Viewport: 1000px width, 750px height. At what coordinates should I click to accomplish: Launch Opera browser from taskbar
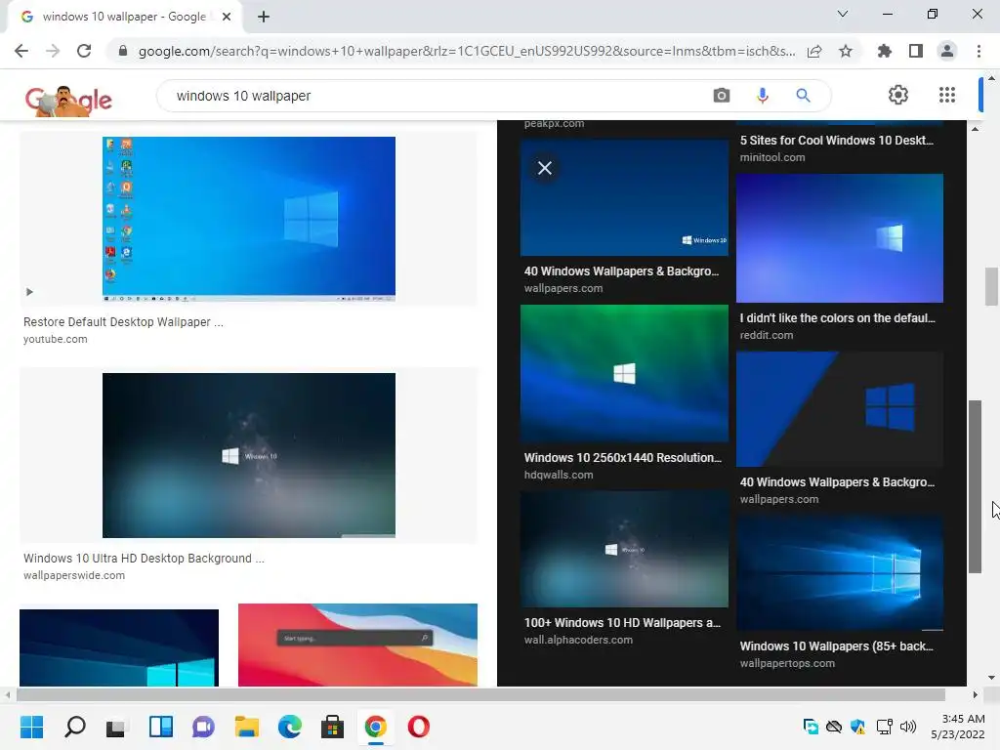point(418,727)
